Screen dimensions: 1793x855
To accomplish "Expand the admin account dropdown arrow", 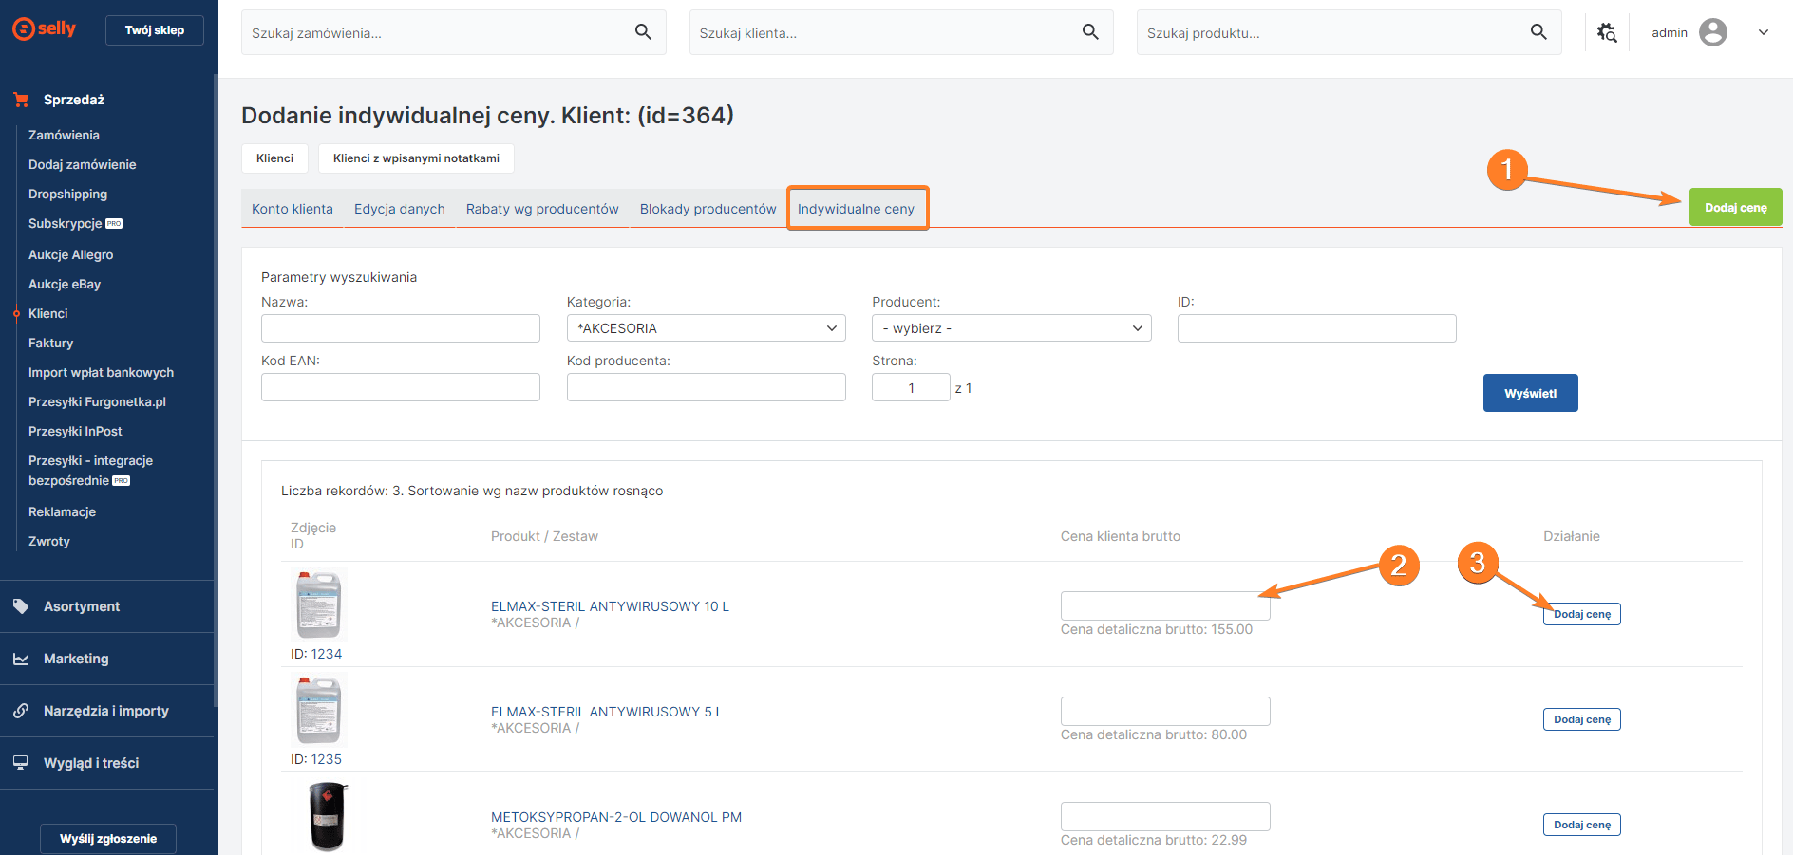I will [1763, 32].
